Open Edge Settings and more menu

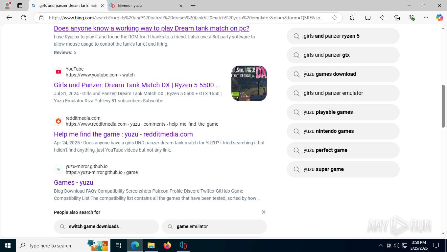click(426, 18)
